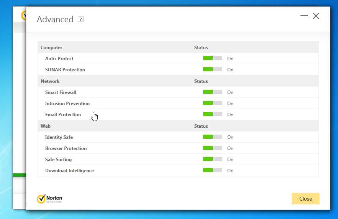Turn off Safe Surfing toggle

tap(212, 160)
